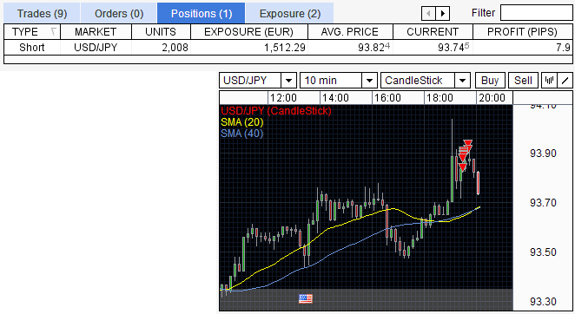Sort by the UNITS column header
575x314 pixels.
[x=161, y=32]
